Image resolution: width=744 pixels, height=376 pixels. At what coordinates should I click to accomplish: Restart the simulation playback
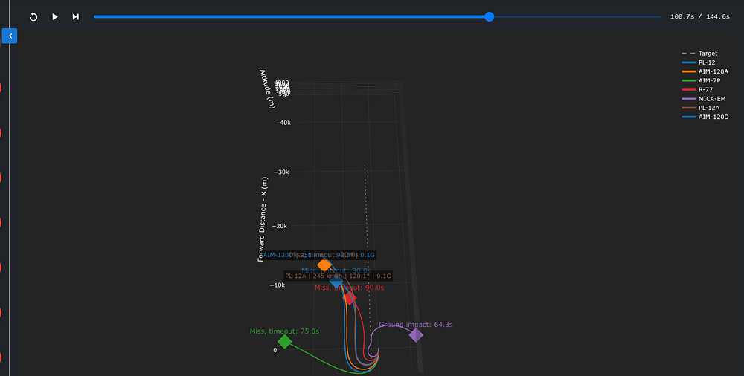tap(33, 16)
